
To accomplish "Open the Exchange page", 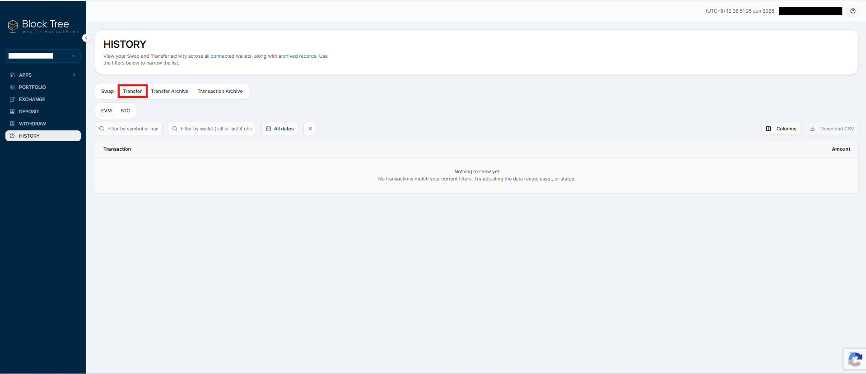I will click(x=43, y=99).
